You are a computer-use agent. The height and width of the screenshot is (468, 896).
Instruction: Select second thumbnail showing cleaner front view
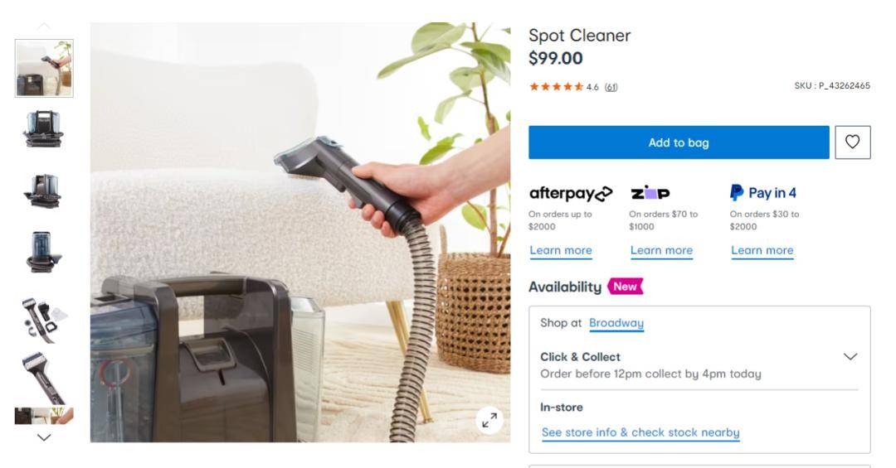pyautogui.click(x=44, y=129)
